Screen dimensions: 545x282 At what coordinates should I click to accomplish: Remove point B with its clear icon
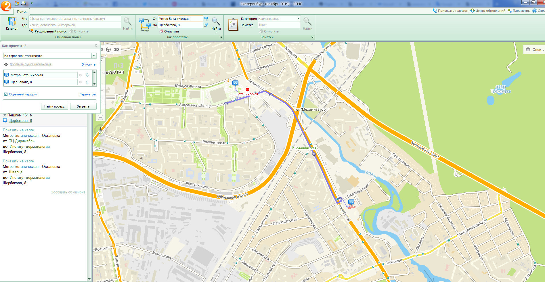pyautogui.click(x=80, y=82)
